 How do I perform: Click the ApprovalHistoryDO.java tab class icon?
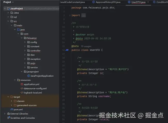pyautogui.click(x=93, y=2)
